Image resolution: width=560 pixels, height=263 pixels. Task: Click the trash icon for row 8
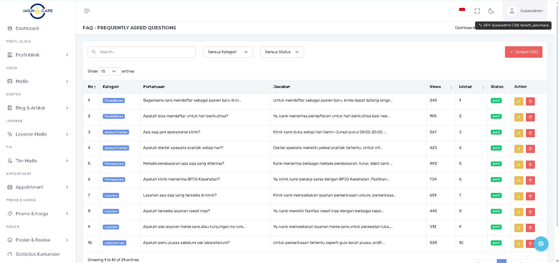(530, 212)
